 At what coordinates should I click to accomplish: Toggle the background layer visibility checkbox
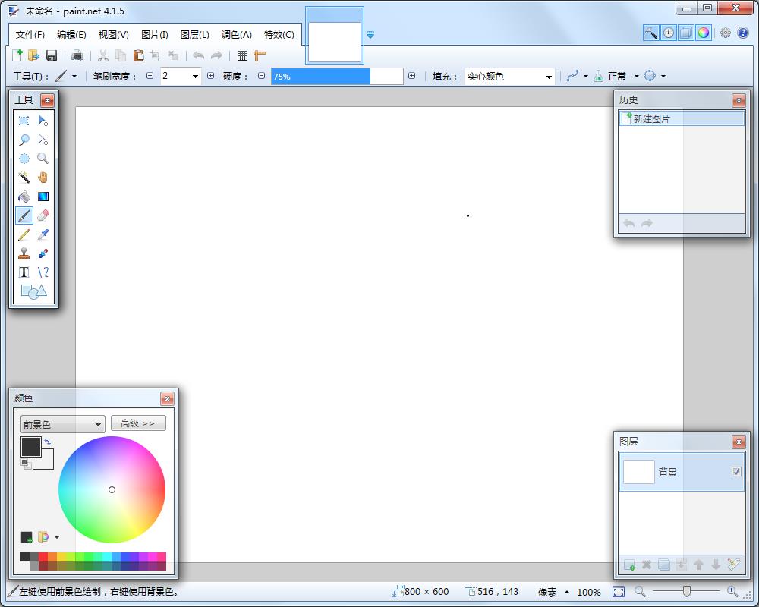[x=735, y=471]
